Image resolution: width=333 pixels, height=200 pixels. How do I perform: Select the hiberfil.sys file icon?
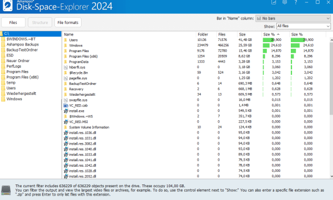66,67
